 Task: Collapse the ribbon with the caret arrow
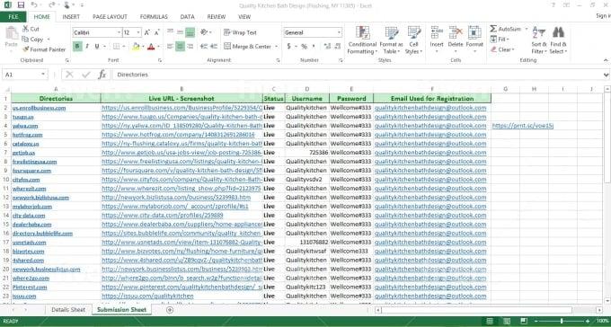coord(606,60)
